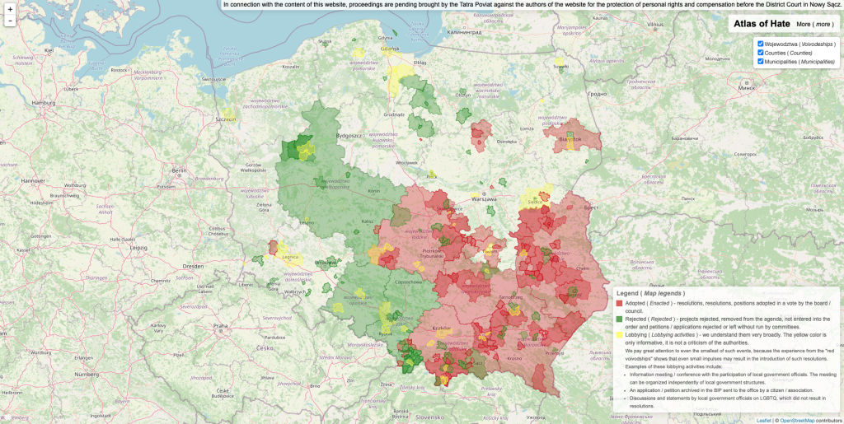This screenshot has height=424, width=844.
Task: Click the Berlin city label on map
Action: click(180, 170)
